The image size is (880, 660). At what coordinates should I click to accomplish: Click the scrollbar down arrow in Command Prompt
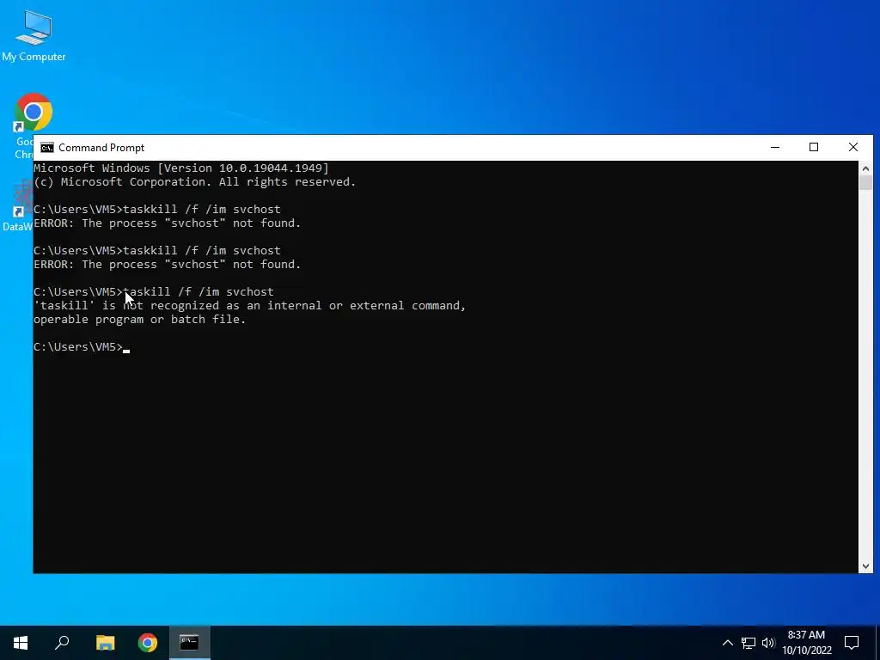coord(865,566)
